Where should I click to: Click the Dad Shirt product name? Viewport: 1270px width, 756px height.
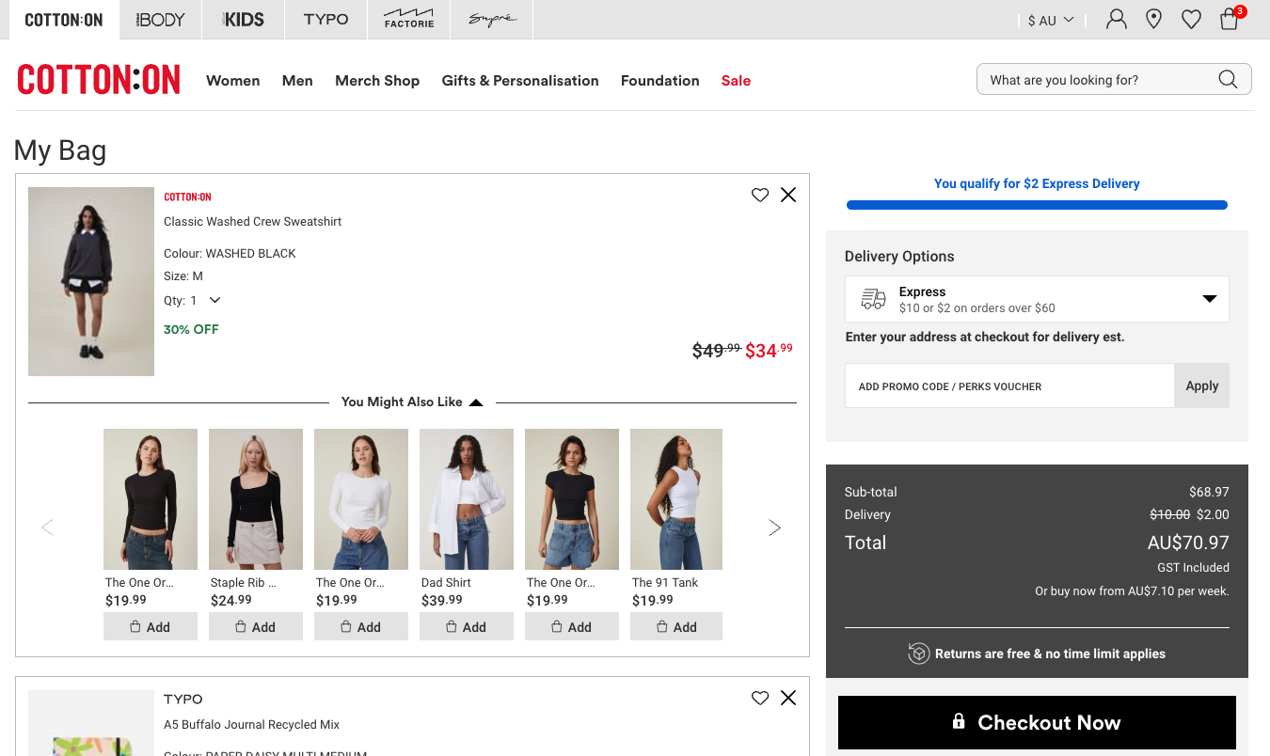tap(446, 583)
